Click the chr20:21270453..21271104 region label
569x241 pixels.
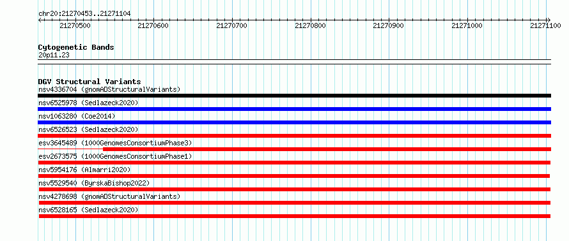tap(84, 14)
